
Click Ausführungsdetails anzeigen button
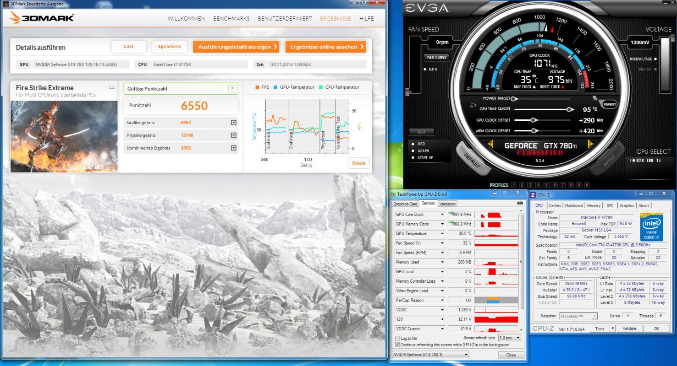[x=237, y=47]
